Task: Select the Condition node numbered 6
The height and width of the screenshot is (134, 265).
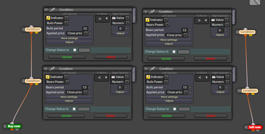Action: (247, 32)
